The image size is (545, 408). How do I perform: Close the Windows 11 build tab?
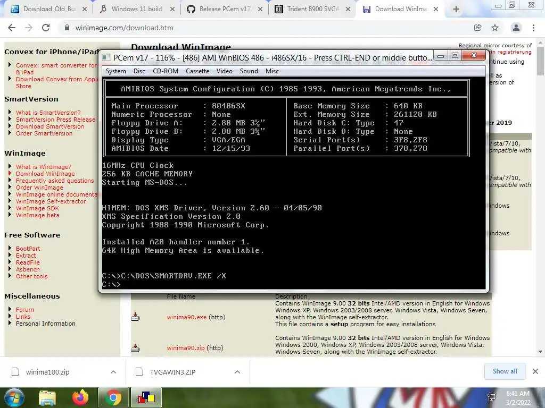point(172,10)
